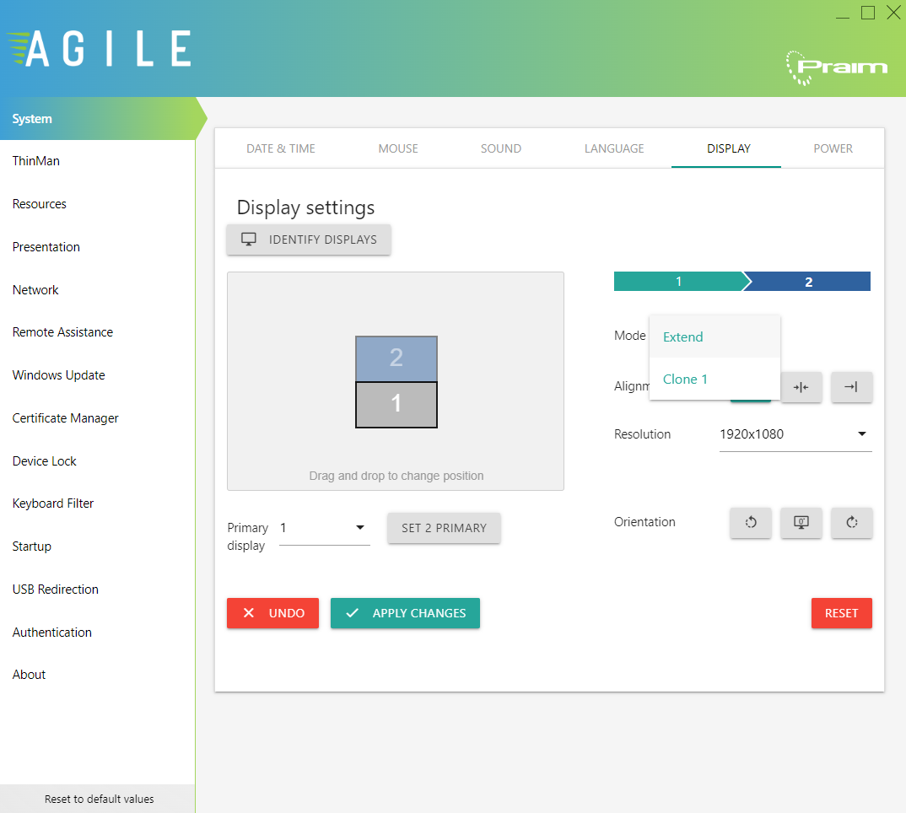The height and width of the screenshot is (813, 906).
Task: Maximize the Agile window
Action: pyautogui.click(x=868, y=13)
